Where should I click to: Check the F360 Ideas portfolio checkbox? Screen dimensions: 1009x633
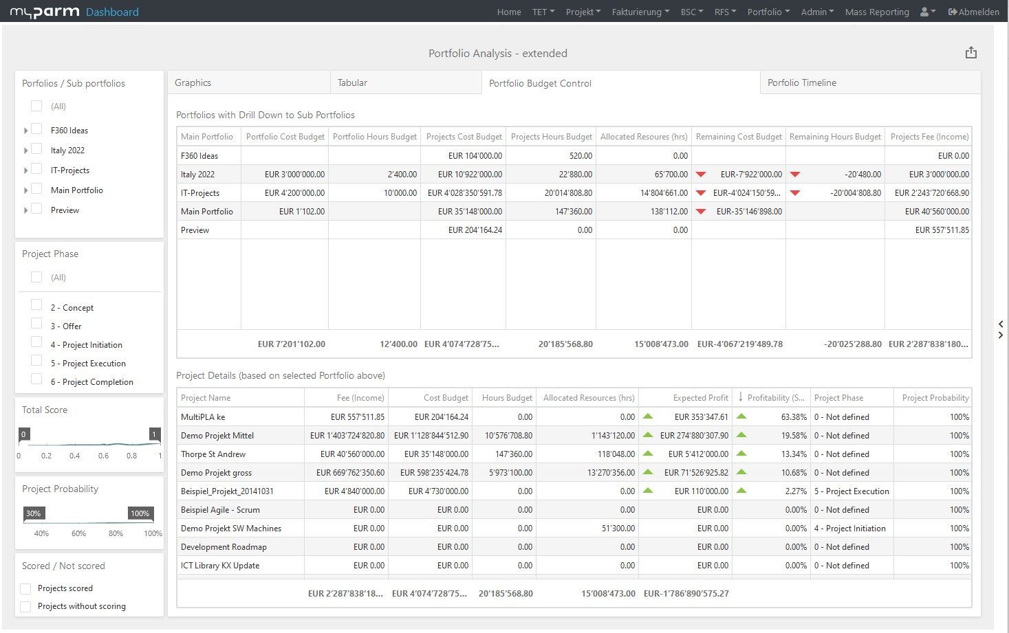tap(37, 129)
